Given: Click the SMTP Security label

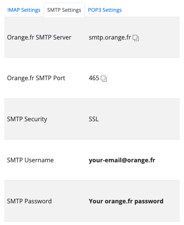Looking at the screenshot, I should [x=27, y=119].
